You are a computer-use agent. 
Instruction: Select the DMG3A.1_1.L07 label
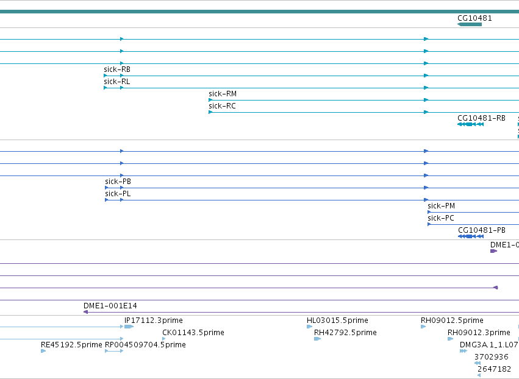pyautogui.click(x=489, y=345)
